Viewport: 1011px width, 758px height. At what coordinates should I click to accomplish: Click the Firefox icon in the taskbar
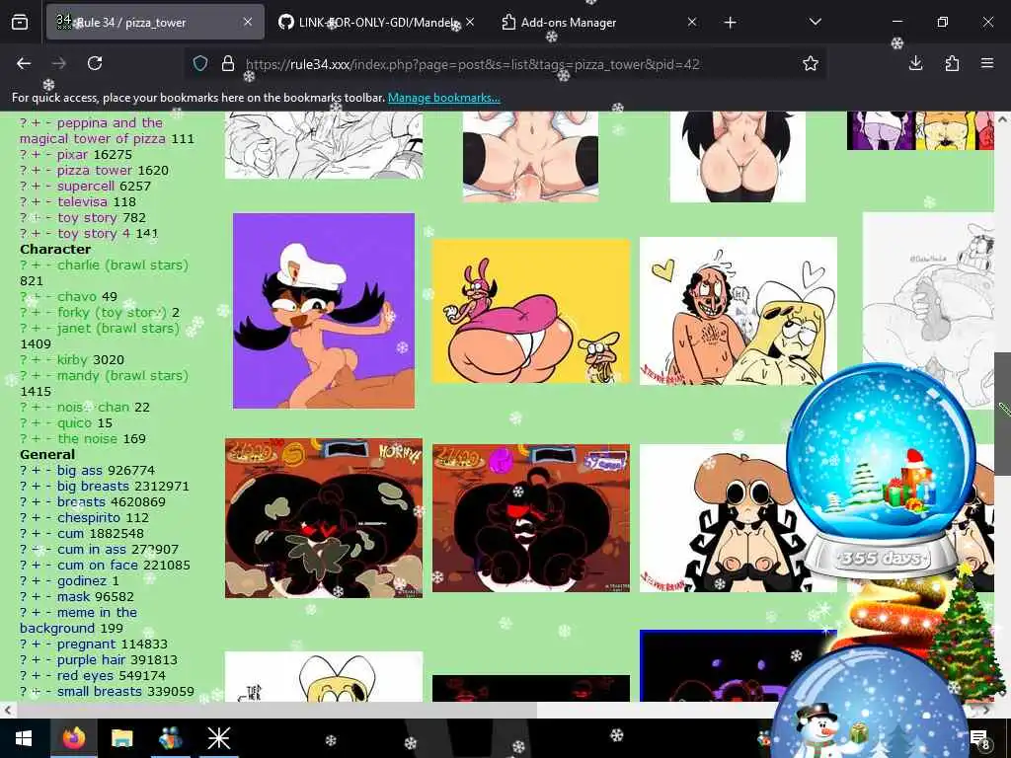point(73,738)
